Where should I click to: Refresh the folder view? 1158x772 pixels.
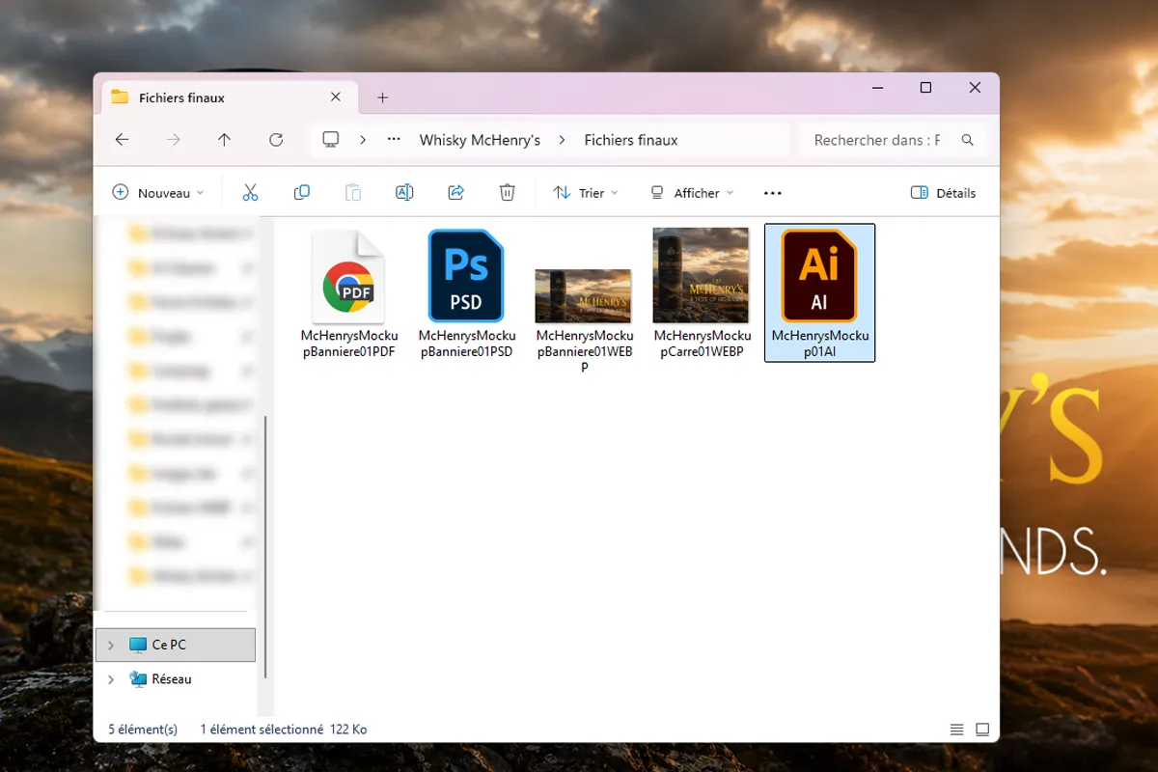[276, 140]
